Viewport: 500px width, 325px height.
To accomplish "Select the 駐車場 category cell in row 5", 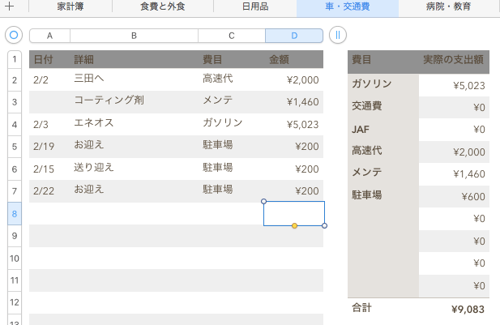I will click(232, 147).
